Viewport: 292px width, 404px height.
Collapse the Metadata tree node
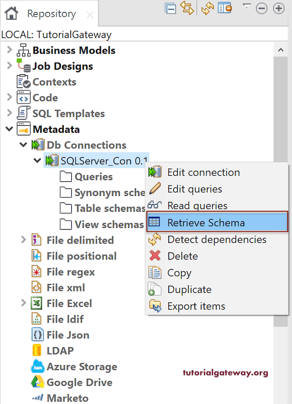click(8, 129)
